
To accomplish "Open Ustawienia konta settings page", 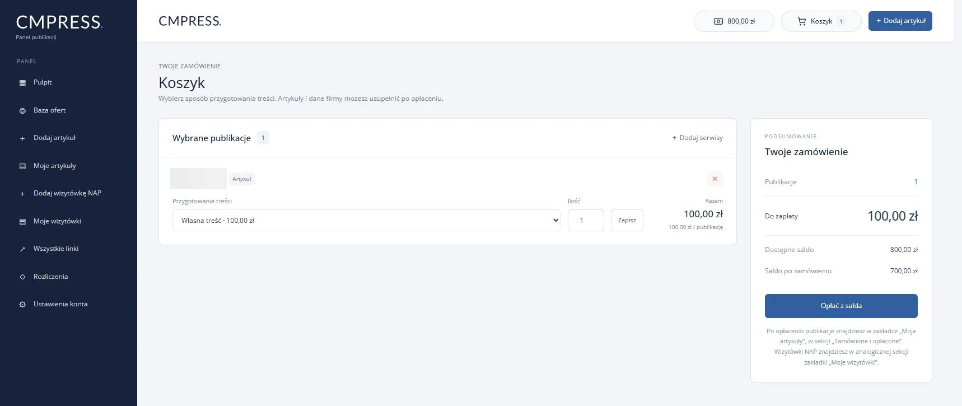I will (x=60, y=304).
